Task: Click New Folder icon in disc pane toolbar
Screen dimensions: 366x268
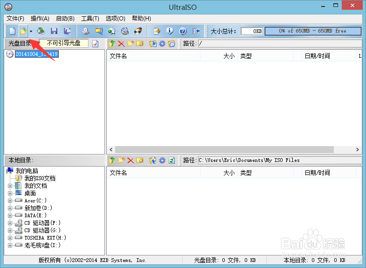Action: (x=131, y=44)
